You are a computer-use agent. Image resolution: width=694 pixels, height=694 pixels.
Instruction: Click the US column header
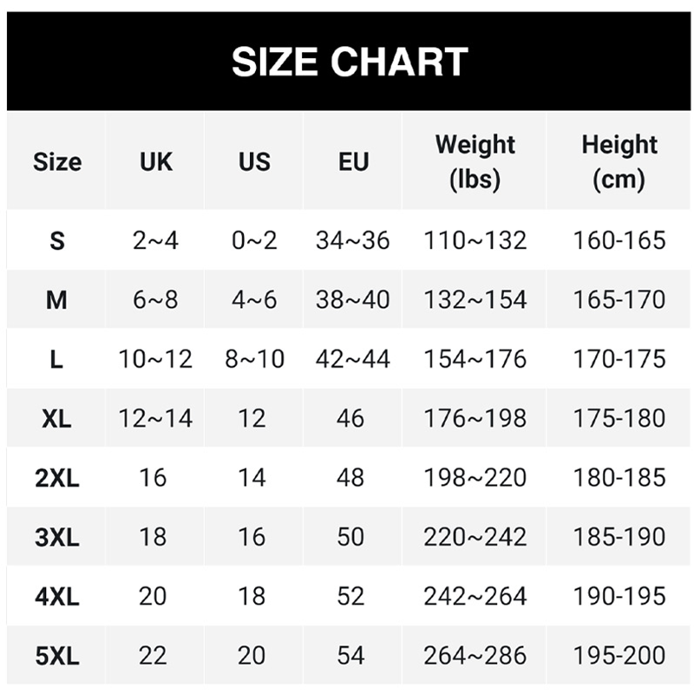click(x=254, y=162)
